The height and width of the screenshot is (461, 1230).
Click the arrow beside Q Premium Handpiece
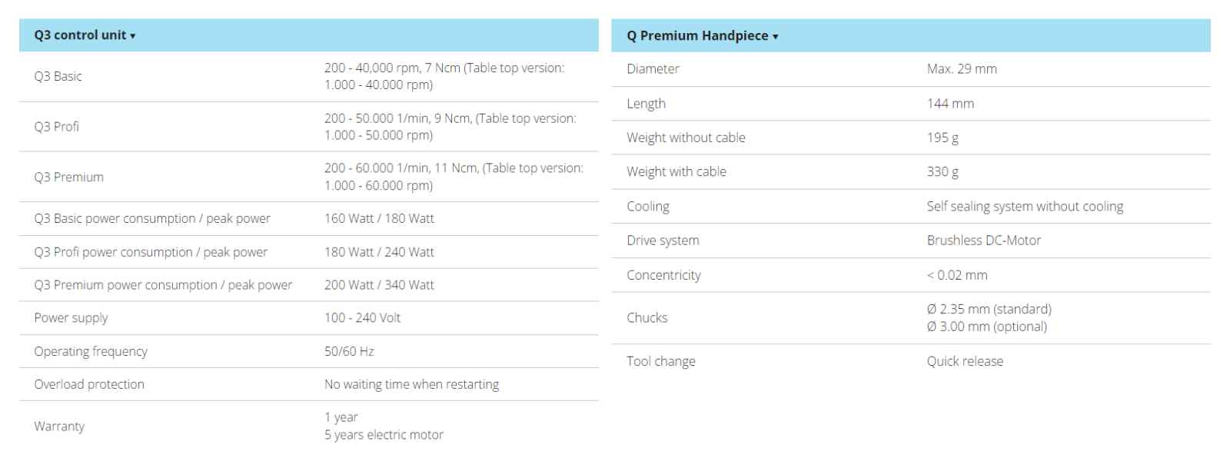(x=776, y=37)
